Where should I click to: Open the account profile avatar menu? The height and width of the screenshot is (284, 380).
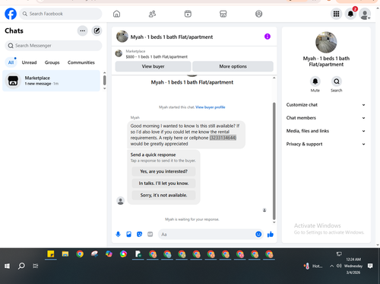pos(365,14)
